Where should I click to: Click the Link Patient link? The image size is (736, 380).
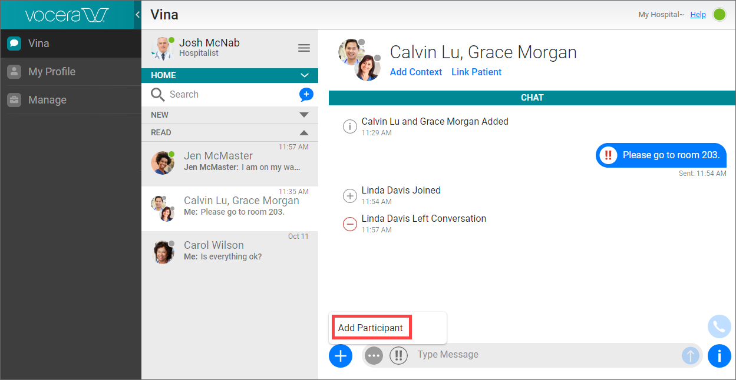pyautogui.click(x=476, y=72)
